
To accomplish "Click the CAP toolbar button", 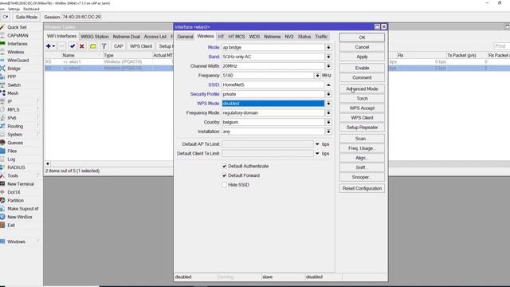I will point(119,46).
